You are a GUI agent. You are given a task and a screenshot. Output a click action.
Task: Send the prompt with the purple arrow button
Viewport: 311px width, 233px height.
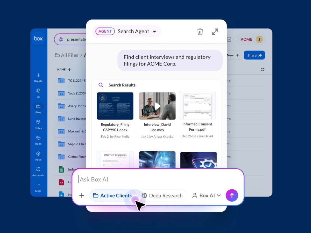click(x=232, y=195)
